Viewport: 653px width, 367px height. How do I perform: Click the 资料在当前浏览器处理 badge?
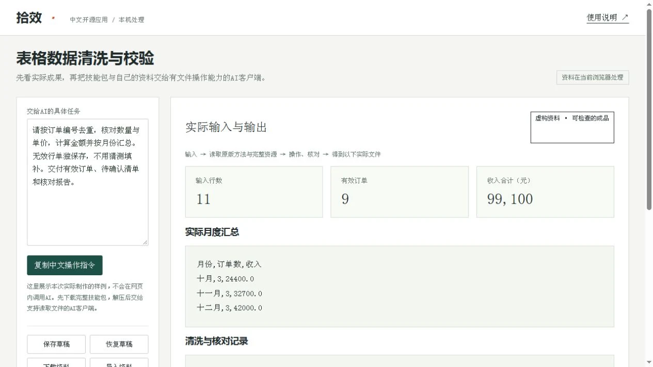[593, 78]
